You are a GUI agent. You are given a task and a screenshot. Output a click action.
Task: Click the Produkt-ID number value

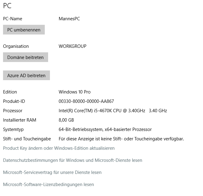[x=86, y=101]
